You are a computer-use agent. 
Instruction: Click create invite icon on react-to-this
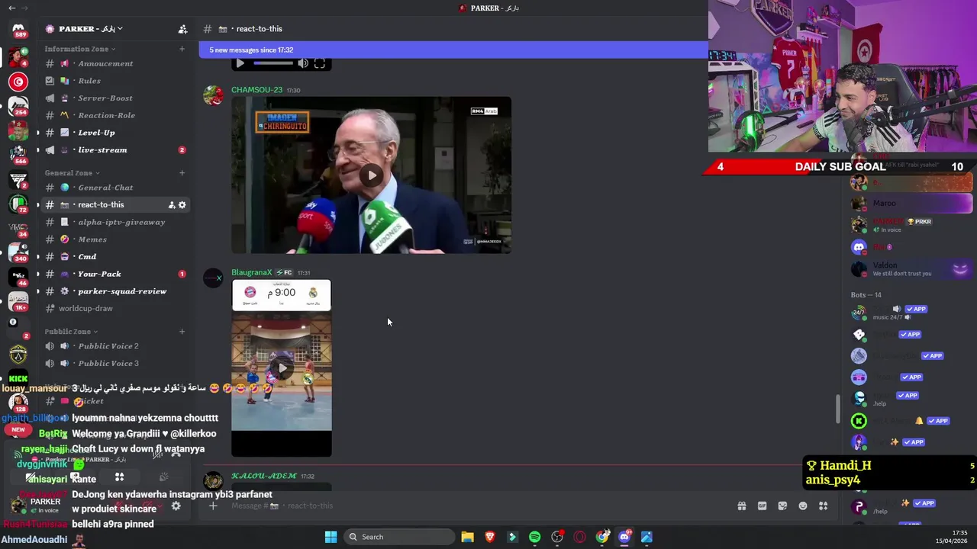click(172, 204)
